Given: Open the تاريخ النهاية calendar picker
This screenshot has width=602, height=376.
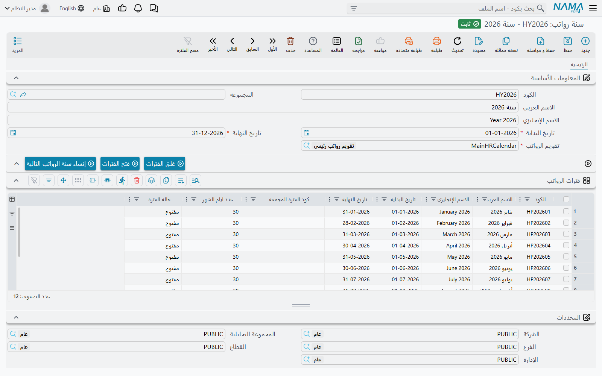Looking at the screenshot, I should [13, 133].
